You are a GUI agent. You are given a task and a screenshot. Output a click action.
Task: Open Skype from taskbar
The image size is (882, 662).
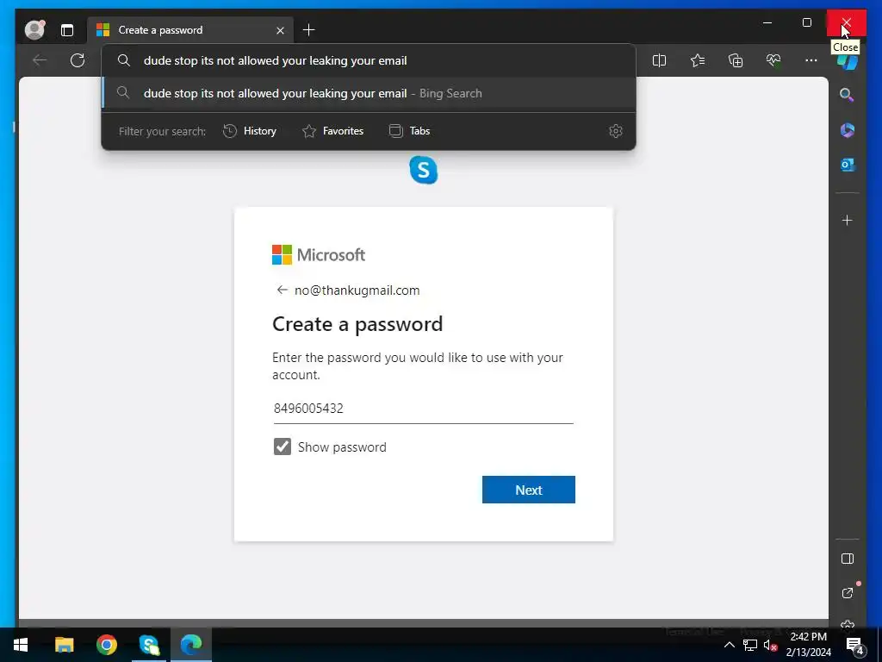(149, 645)
